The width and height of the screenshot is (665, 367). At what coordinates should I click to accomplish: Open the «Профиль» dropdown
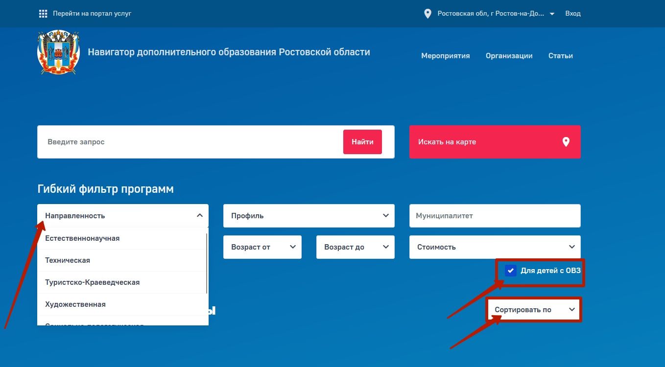309,216
